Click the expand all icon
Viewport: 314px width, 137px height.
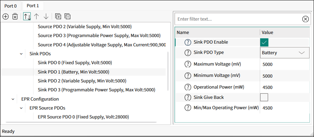point(58,16)
